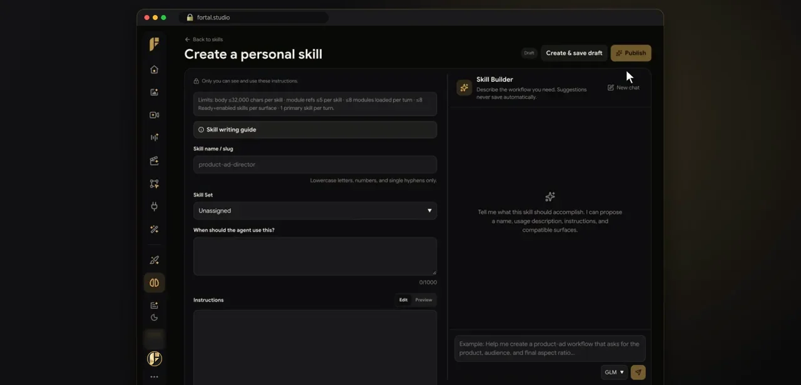801x385 pixels.
Task: Switch to the Edit tab
Action: (x=403, y=300)
